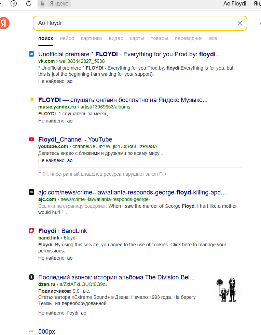Open FLOYDI Yandex Music result link

[x=123, y=100]
